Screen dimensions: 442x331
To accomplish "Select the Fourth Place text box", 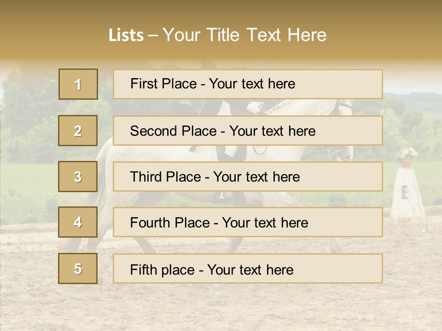I will 248,222.
